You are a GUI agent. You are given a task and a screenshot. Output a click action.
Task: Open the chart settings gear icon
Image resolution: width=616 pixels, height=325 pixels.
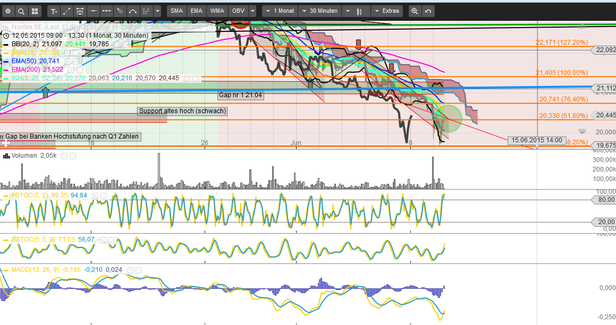point(8,11)
